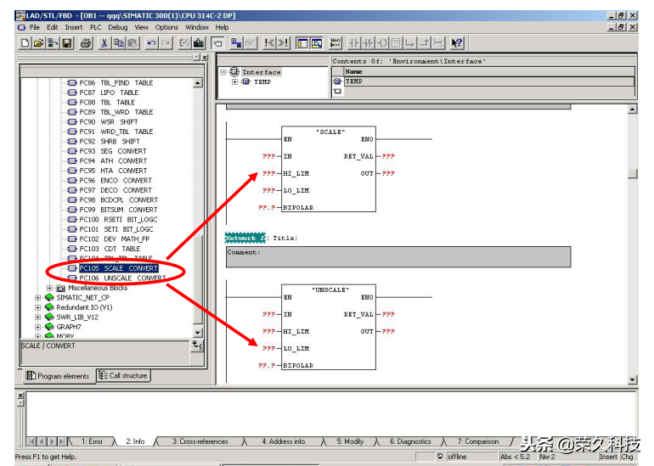Switch to the 3: Cross-references tab
This screenshot has width=654, height=466.
coord(200,441)
